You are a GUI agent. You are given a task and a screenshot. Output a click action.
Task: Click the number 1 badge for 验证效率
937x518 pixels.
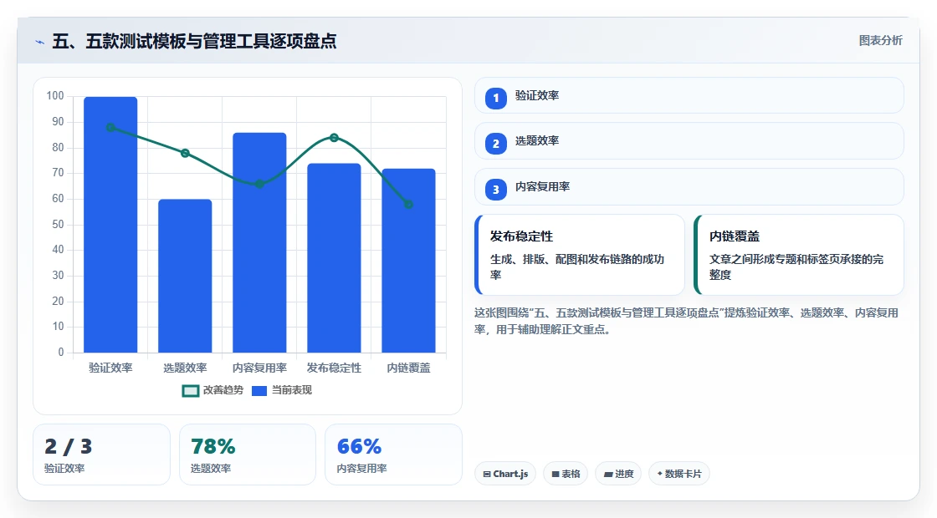click(x=495, y=98)
